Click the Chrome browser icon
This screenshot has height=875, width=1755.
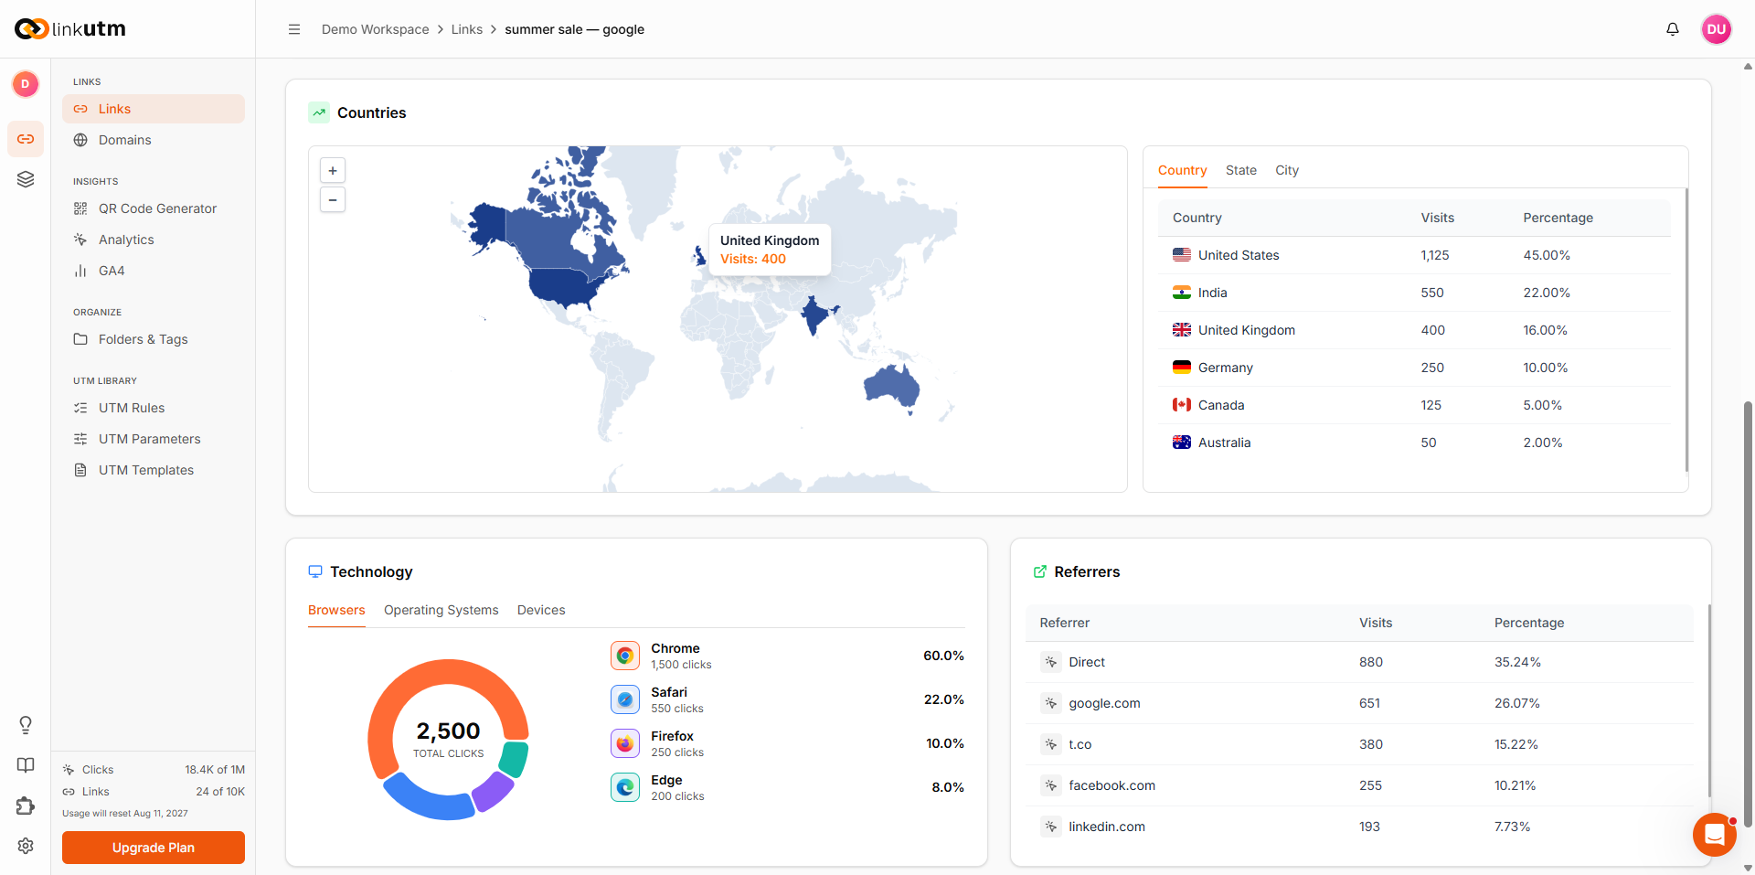pyautogui.click(x=625, y=656)
